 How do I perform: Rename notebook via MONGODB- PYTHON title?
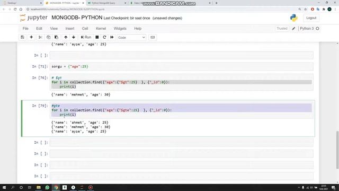(x=77, y=18)
